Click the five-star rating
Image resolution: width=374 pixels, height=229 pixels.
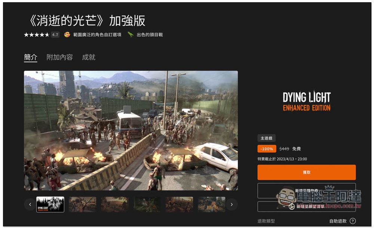point(37,35)
